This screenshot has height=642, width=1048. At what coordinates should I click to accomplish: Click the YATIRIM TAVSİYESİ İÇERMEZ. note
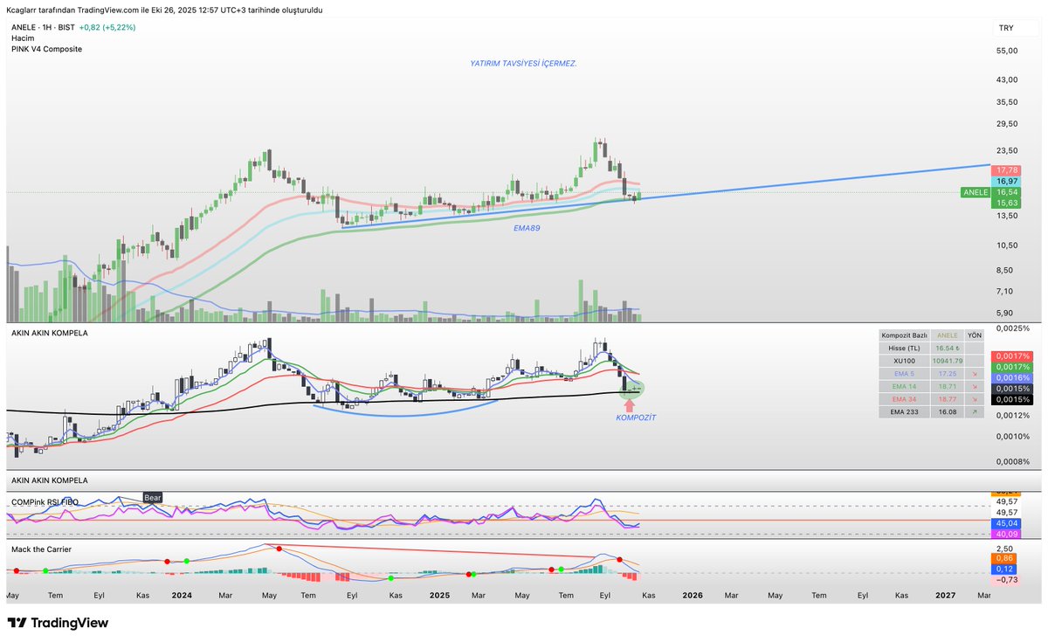[523, 64]
